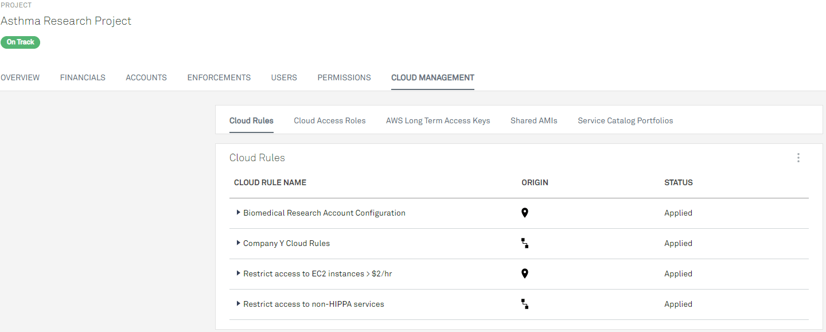Click the location pin icon for Biomedical Research Account Configuration
Viewport: 826px width, 332px height.
click(524, 213)
